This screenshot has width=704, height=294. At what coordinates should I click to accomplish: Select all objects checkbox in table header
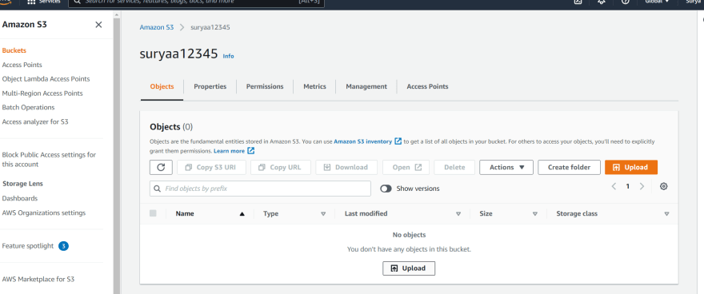153,213
